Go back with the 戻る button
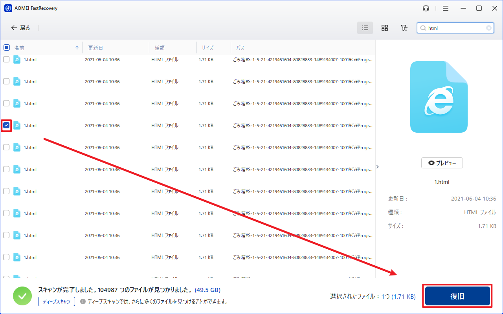Viewport: 503px width, 314px height. point(20,28)
